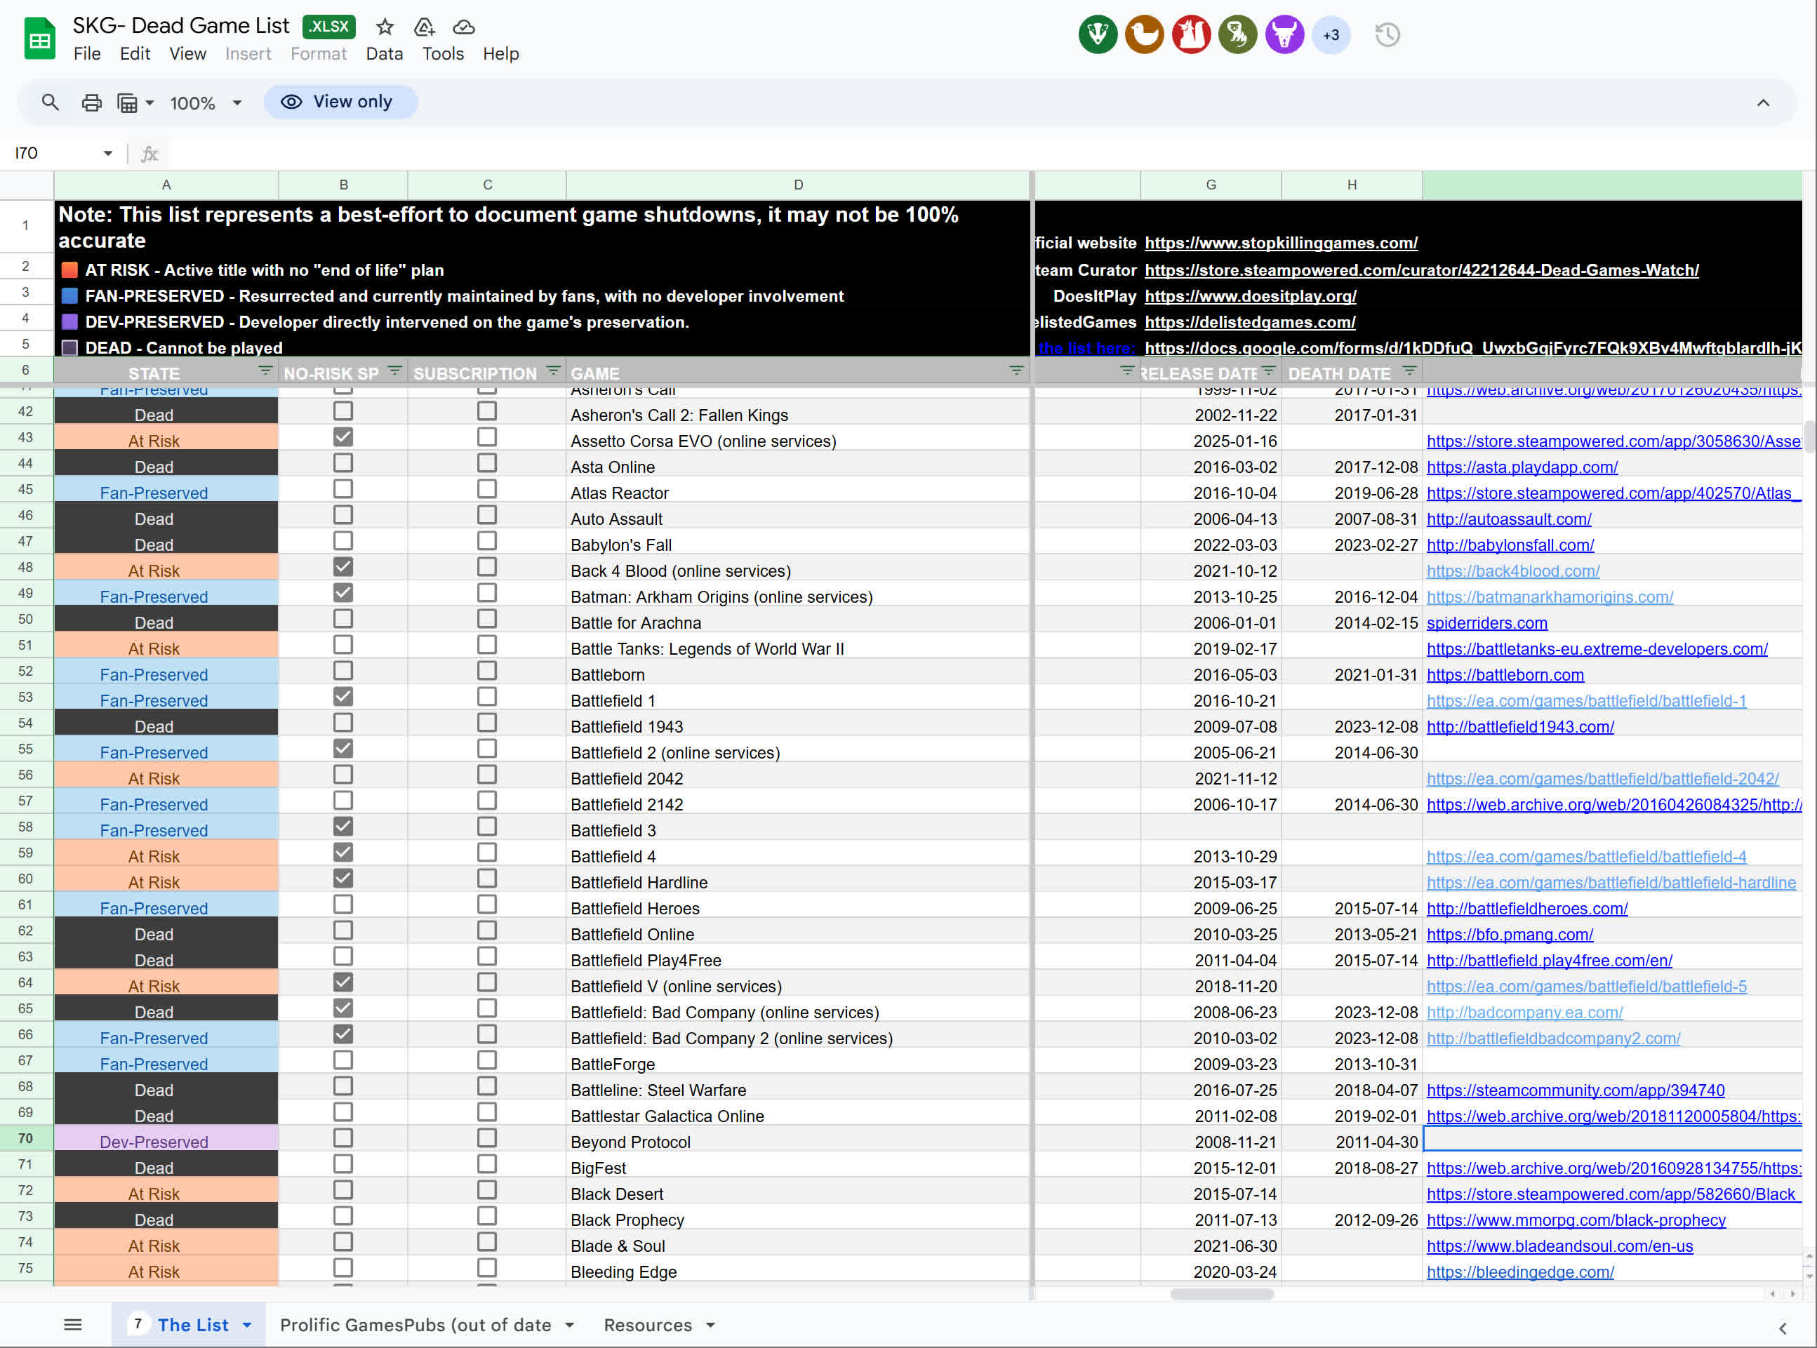Click the orange AT RISK legend swatch
The height and width of the screenshot is (1348, 1817).
(70, 270)
